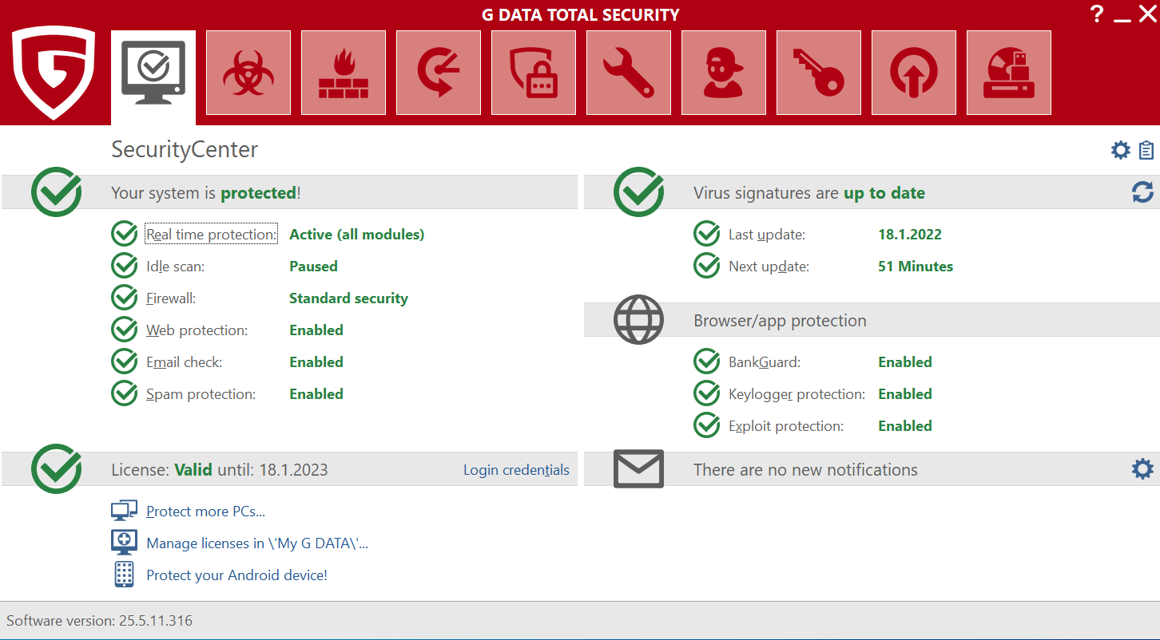Open Web protection options
The width and height of the screenshot is (1160, 640).
(x=197, y=330)
